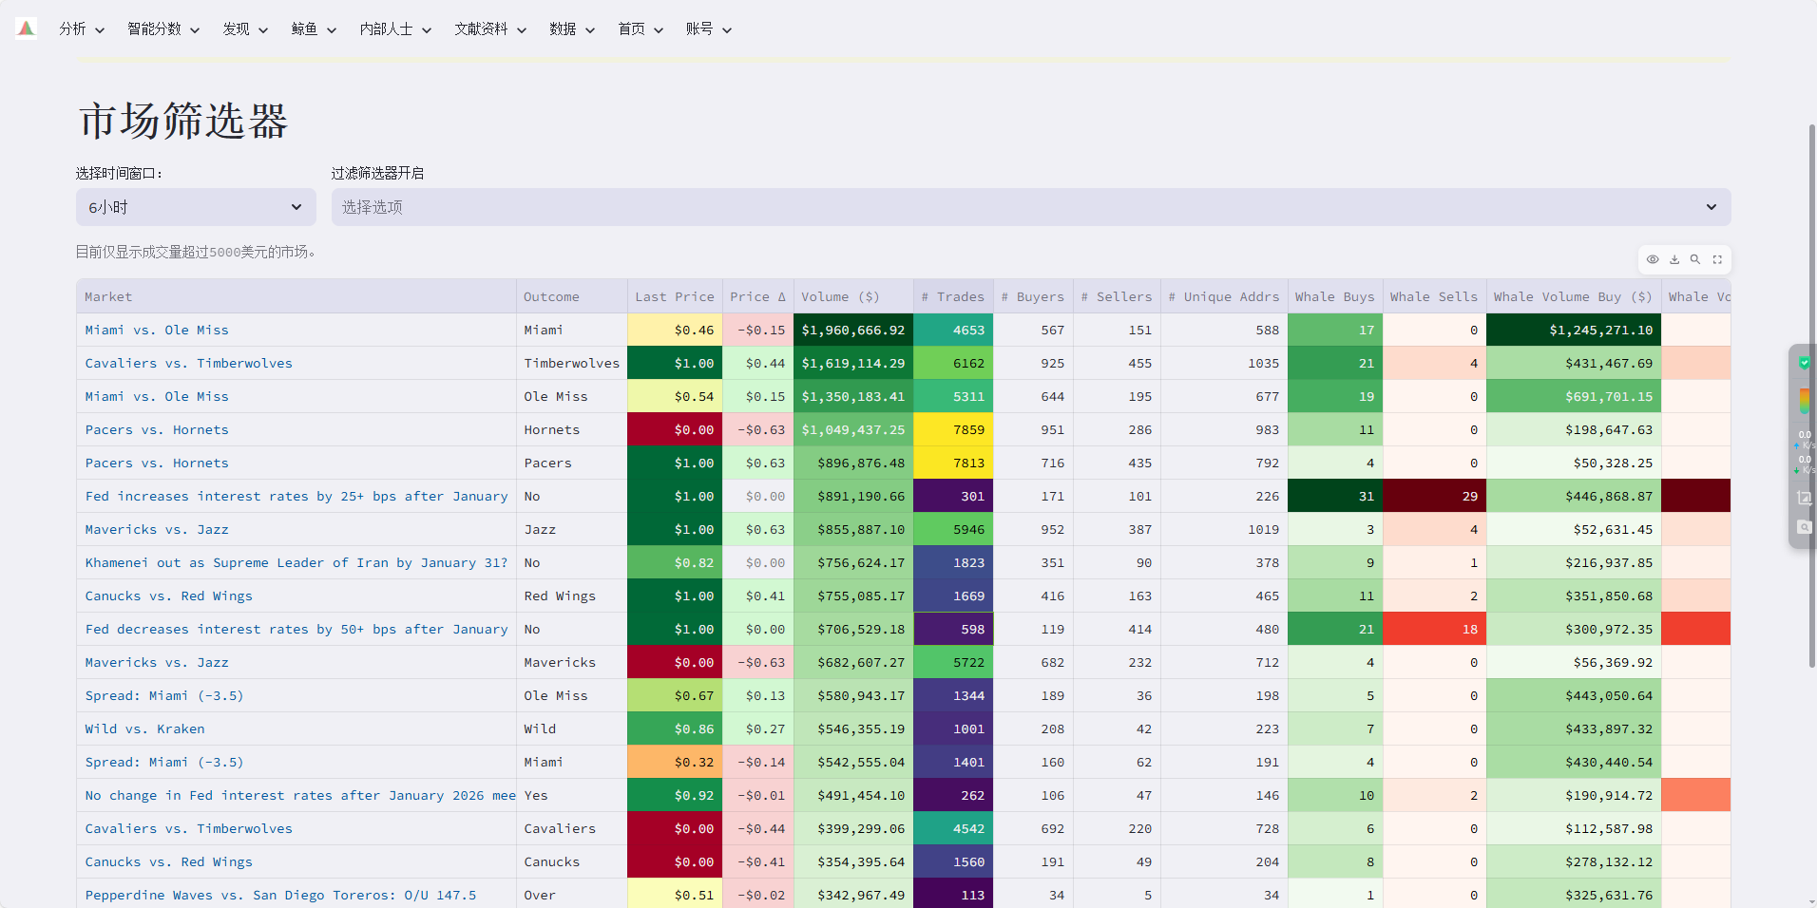Image resolution: width=1817 pixels, height=908 pixels.
Task: Open the 6小时 time window dropdown
Action: [196, 207]
